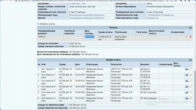Edit stage 3 'За 3 семестр' row

190,81
